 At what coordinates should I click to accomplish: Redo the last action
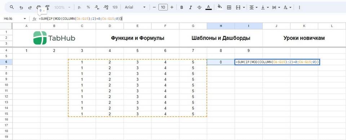click(x=30, y=7)
